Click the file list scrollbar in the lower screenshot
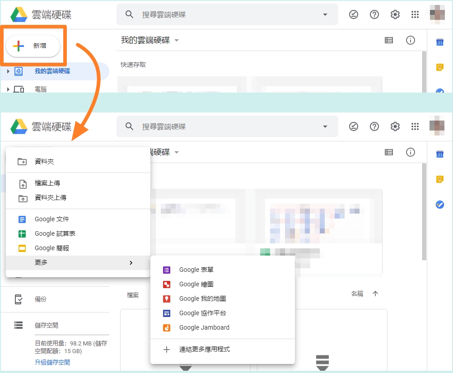453x373 pixels. (x=424, y=212)
